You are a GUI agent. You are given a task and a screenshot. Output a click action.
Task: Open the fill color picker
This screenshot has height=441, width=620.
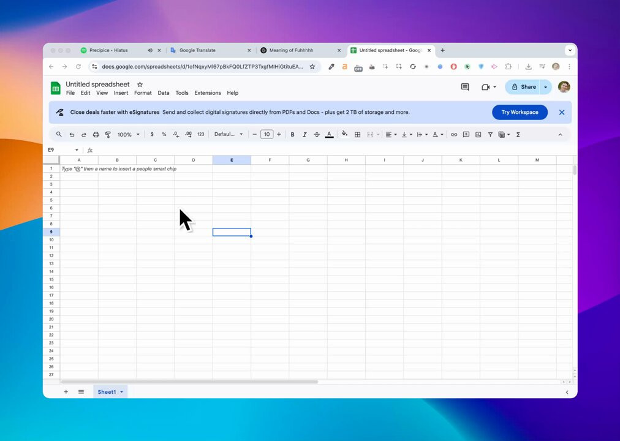(344, 134)
